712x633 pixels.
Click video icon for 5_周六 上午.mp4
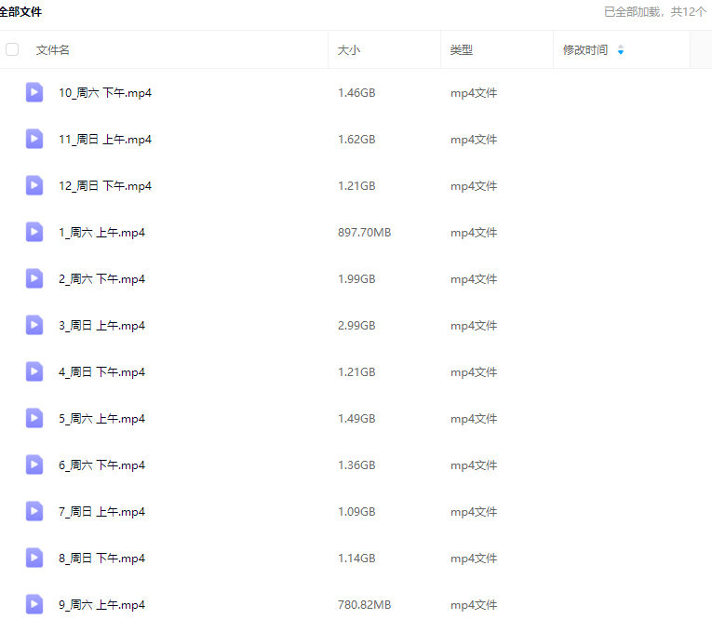pyautogui.click(x=34, y=418)
